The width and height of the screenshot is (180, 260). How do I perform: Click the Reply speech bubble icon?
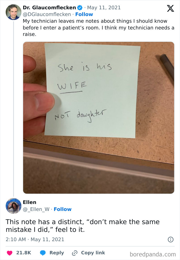(43, 253)
